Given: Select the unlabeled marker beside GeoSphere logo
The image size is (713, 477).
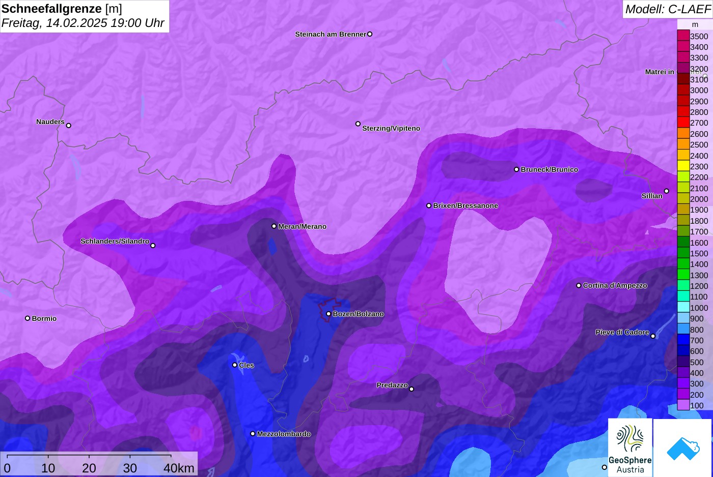Looking at the screenshot, I should pyautogui.click(x=605, y=467).
